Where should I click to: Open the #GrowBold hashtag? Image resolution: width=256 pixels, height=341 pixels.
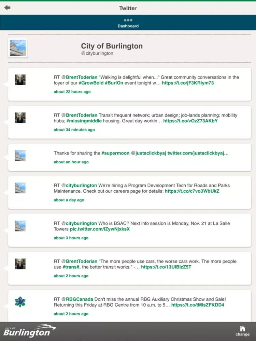pyautogui.click(x=91, y=83)
